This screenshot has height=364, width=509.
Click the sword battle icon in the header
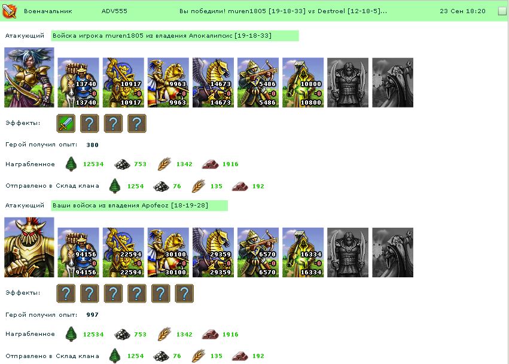tap(10, 11)
